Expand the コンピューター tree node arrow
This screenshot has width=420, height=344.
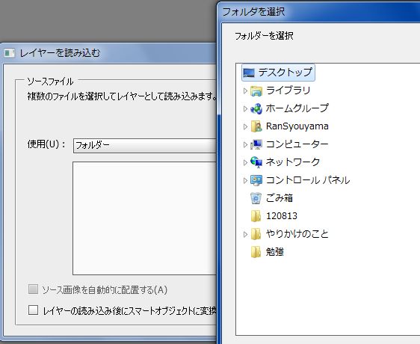[245, 145]
